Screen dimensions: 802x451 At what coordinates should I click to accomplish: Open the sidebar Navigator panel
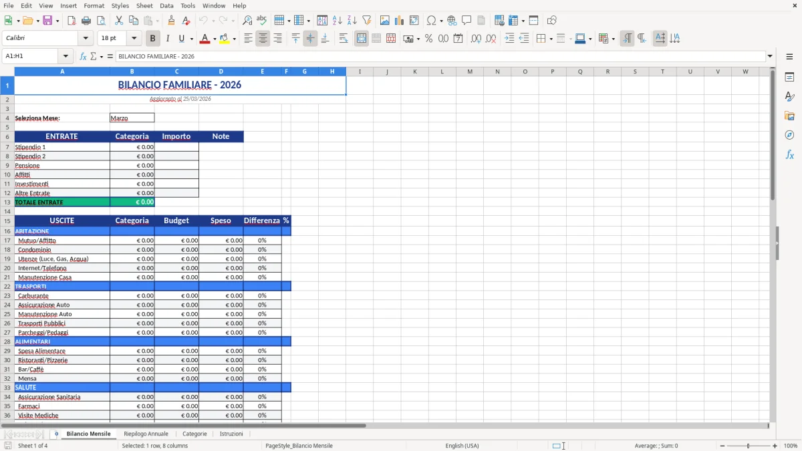coord(789,135)
